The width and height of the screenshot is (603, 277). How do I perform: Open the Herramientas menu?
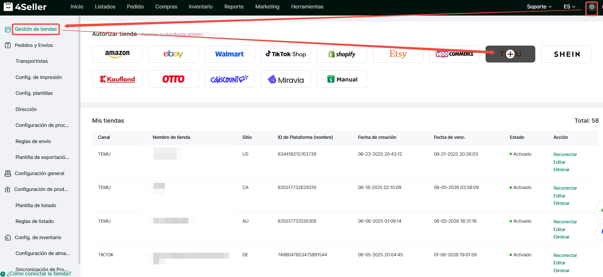[x=307, y=6]
